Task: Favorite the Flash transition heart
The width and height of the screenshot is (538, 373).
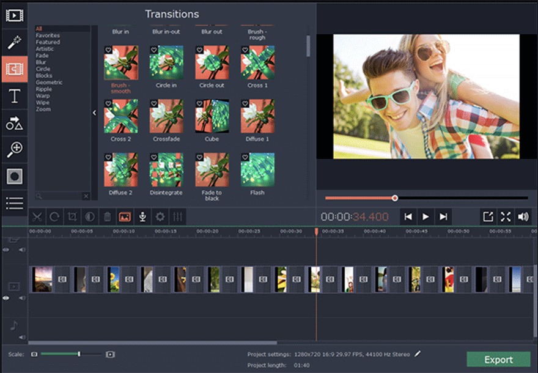Action: 245,157
